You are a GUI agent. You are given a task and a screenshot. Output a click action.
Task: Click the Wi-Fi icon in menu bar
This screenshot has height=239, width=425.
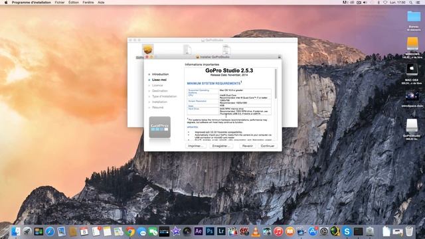[x=385, y=3]
